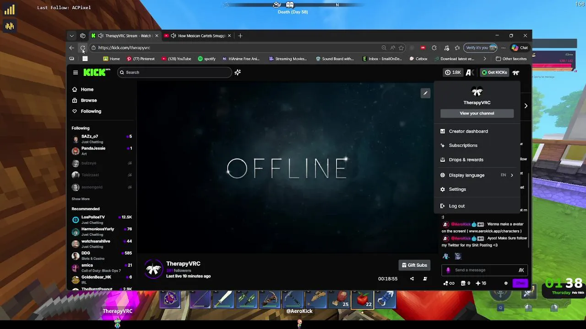Click the Kick search field

[x=174, y=72]
